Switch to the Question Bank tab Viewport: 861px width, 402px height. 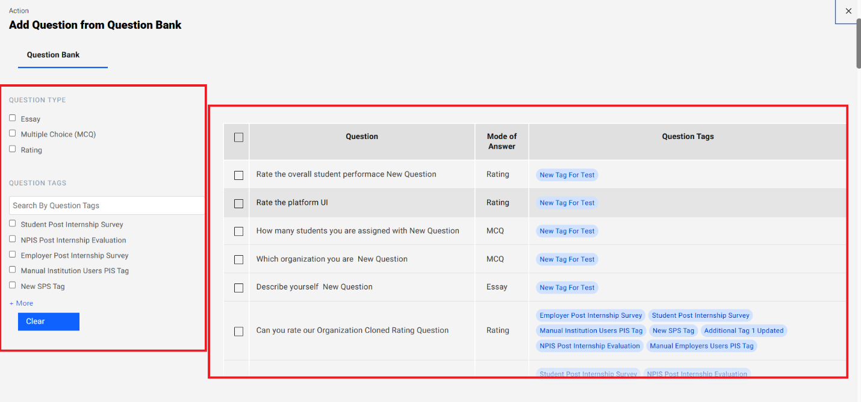53,55
